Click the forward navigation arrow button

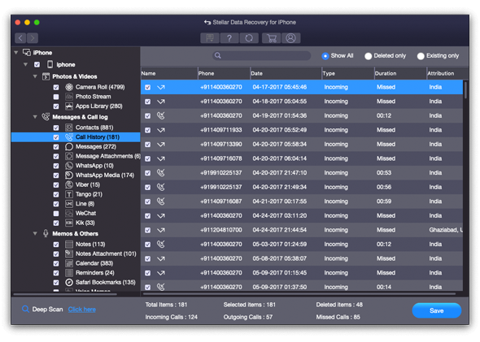coord(33,38)
